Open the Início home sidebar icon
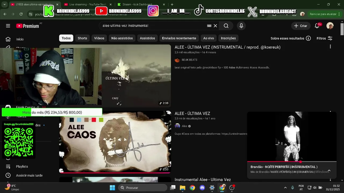 pos(8,39)
